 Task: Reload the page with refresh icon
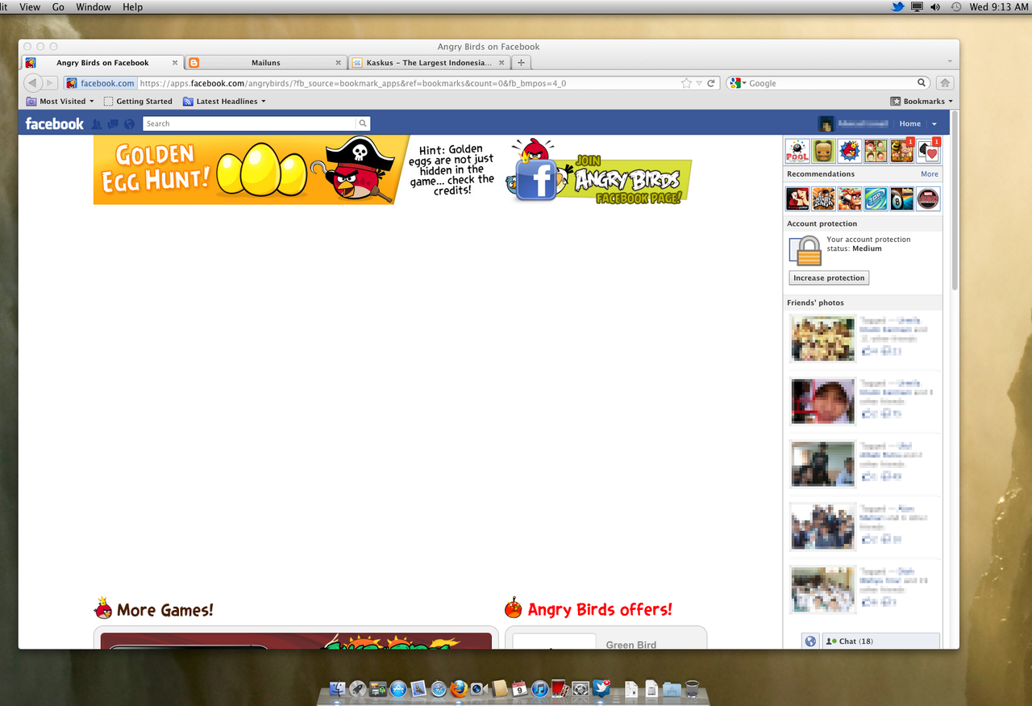[711, 83]
